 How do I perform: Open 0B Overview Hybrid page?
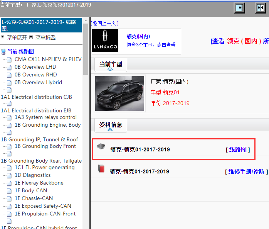coord(38,82)
